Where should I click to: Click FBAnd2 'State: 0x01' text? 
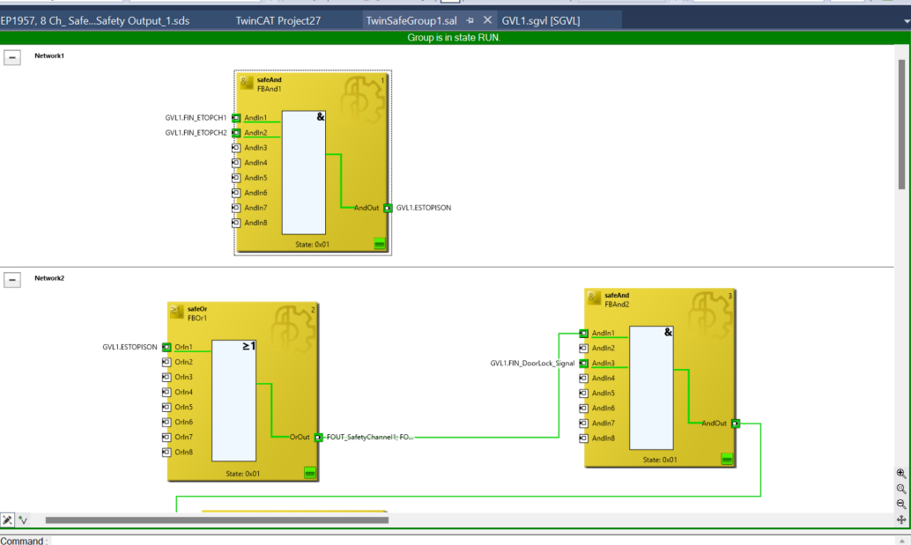[x=660, y=460]
